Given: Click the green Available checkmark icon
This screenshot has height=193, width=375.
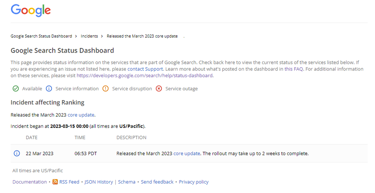Looking at the screenshot, I should 16,88.
